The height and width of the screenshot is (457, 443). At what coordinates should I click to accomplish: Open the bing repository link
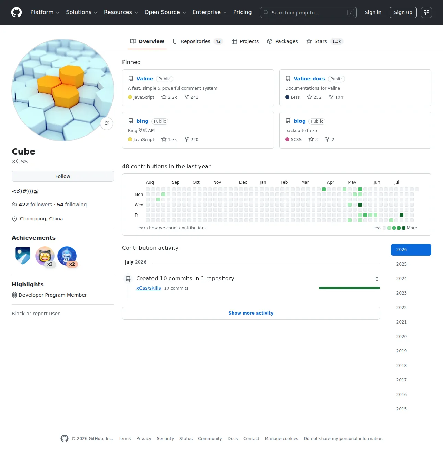coord(142,121)
